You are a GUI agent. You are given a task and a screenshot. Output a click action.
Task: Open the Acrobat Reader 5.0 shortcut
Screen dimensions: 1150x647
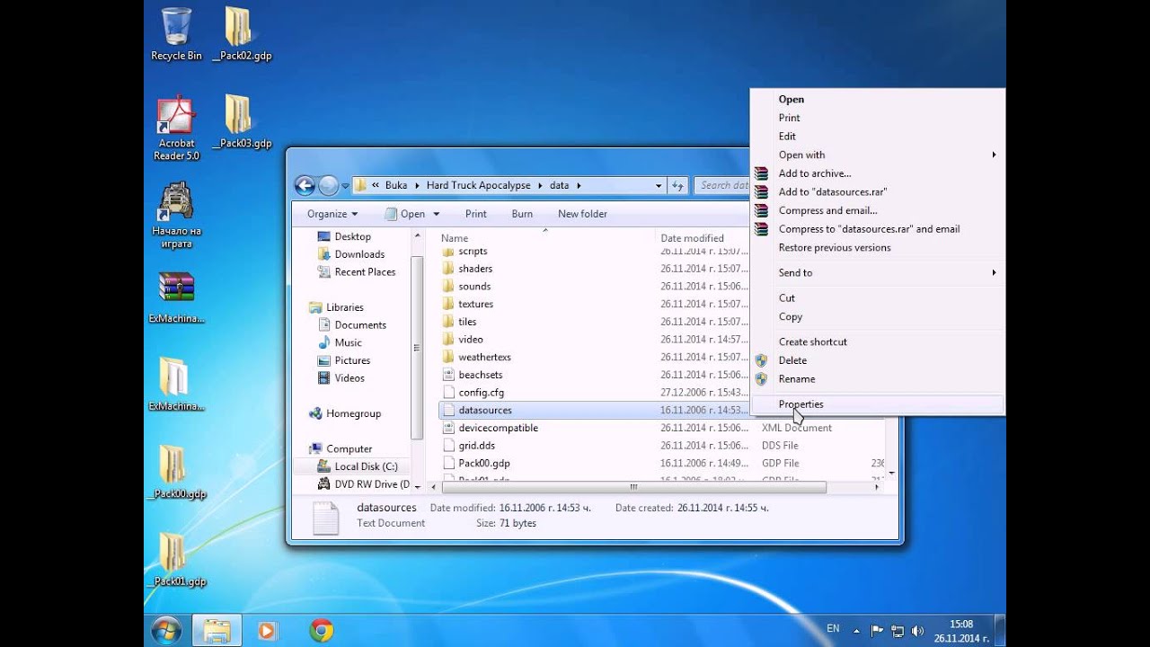click(x=176, y=129)
